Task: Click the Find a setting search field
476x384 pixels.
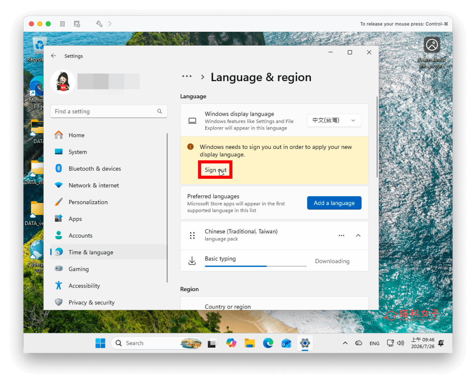Action: tap(109, 111)
